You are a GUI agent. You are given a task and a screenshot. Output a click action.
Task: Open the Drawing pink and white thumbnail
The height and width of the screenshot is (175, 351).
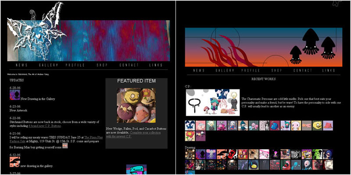tap(265, 154)
